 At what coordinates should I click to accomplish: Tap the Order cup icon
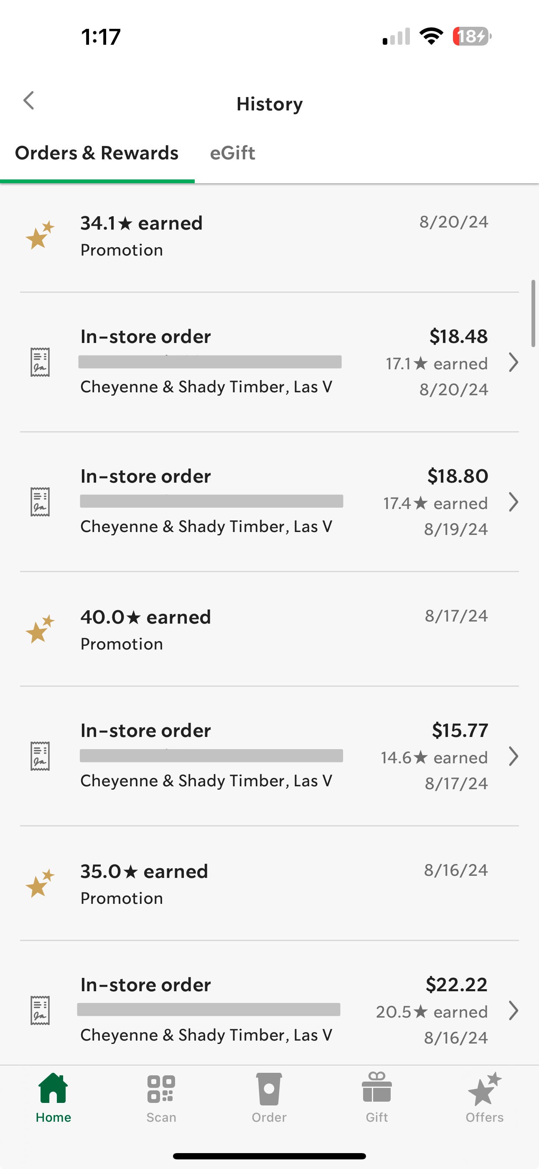point(269,1089)
